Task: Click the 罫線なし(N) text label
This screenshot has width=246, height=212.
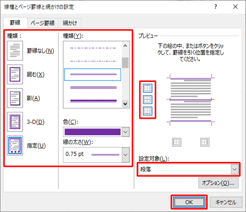Action: pos(40,51)
